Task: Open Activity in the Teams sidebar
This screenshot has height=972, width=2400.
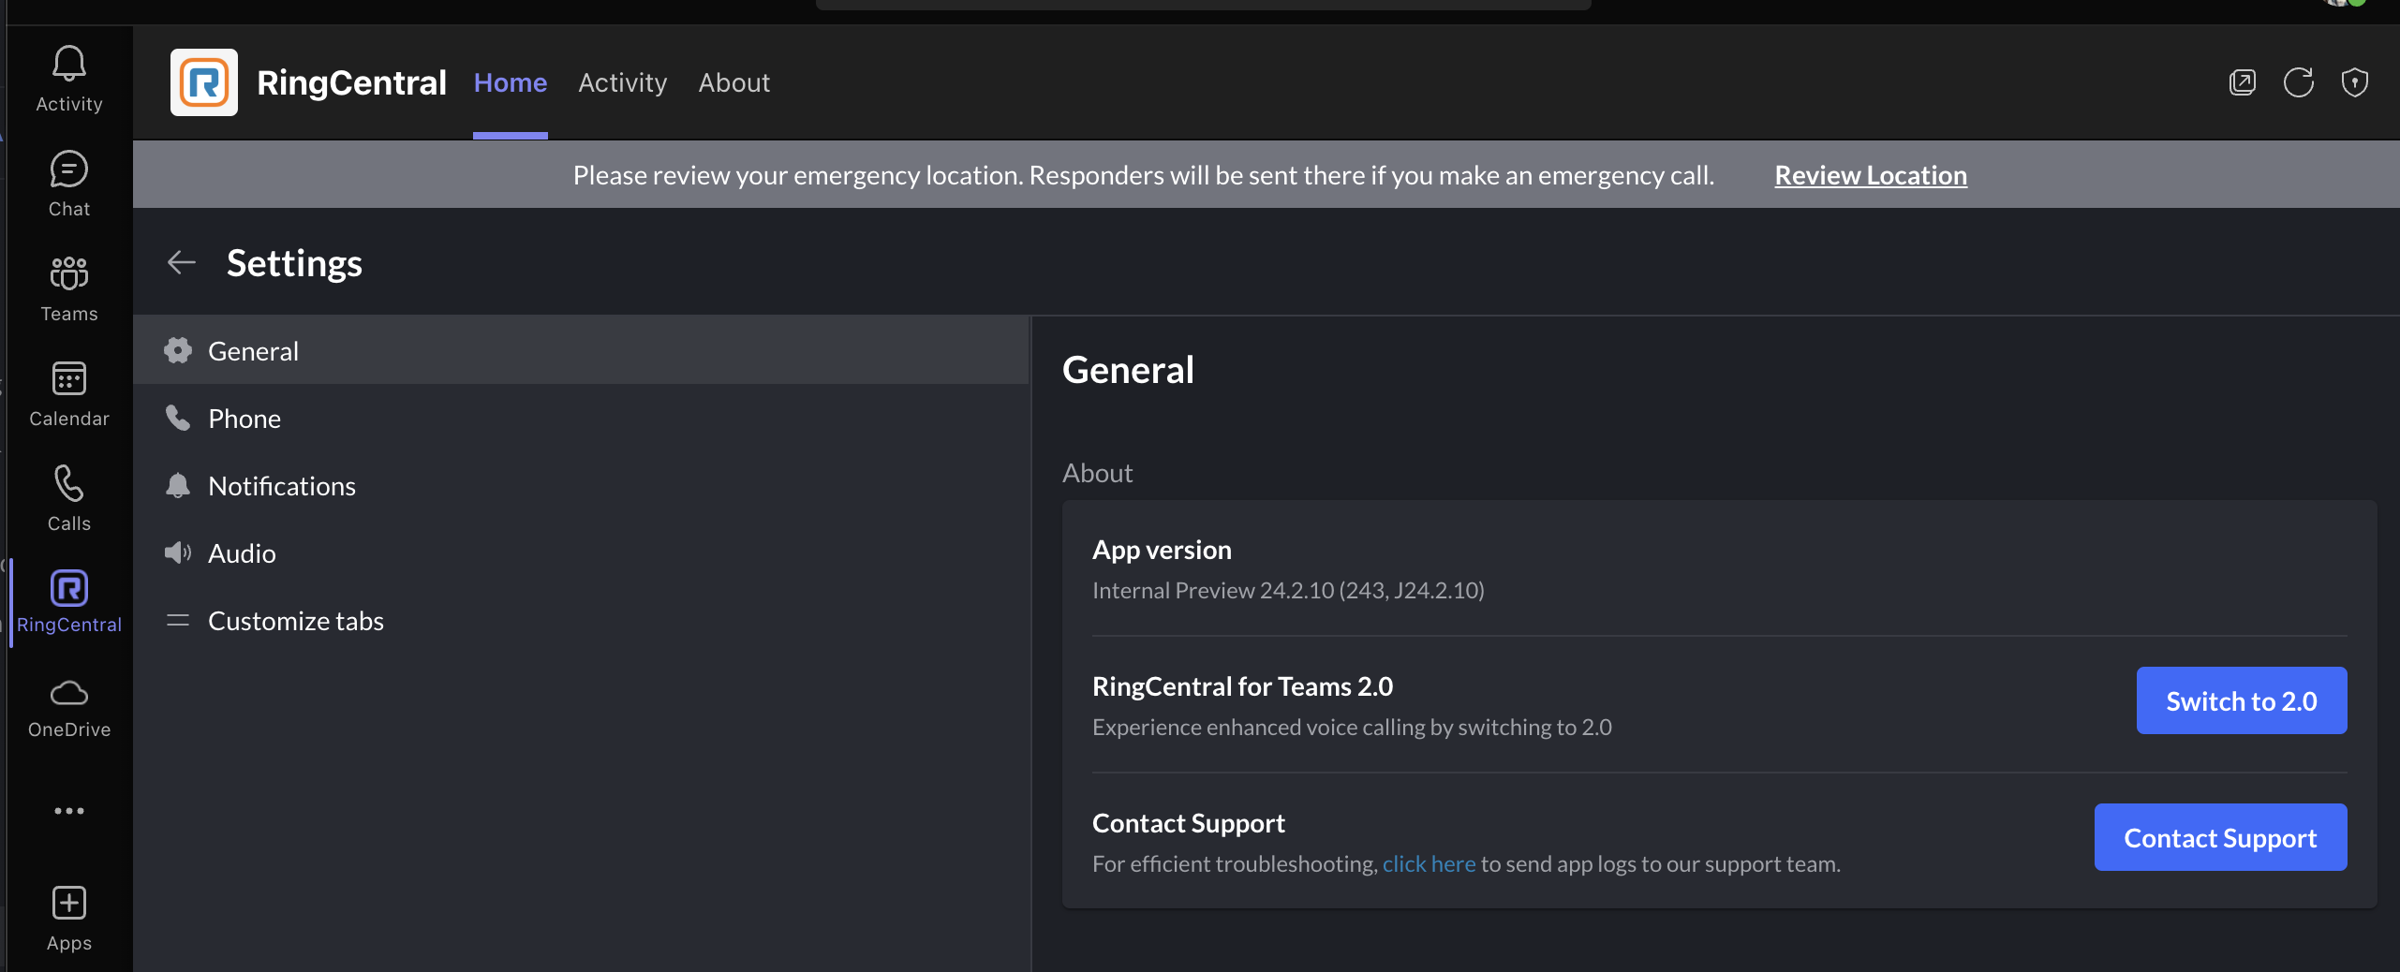Action: pyautogui.click(x=68, y=79)
